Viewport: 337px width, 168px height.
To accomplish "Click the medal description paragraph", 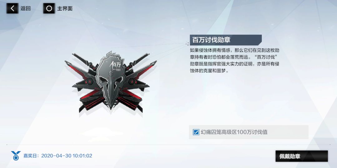I will (x=234, y=60).
